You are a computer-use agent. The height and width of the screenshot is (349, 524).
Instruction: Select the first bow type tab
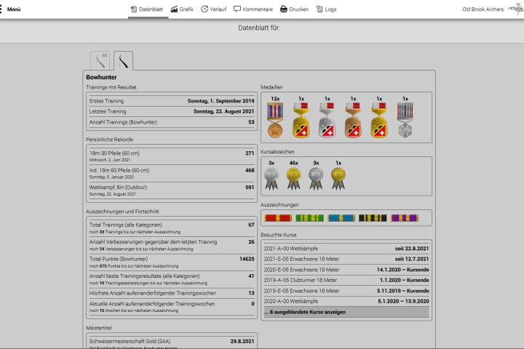99,60
